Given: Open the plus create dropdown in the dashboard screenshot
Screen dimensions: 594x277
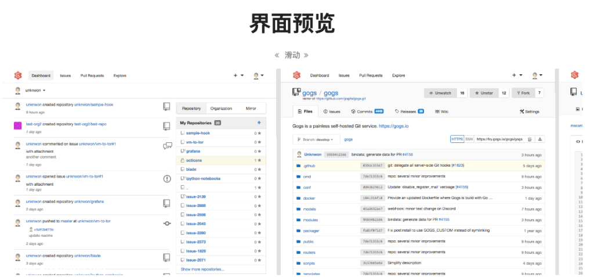Looking at the screenshot, I should 238,75.
